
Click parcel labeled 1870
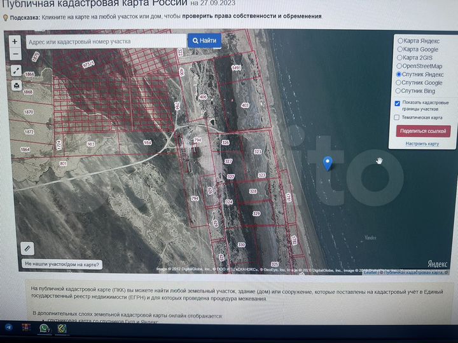[x=29, y=112]
